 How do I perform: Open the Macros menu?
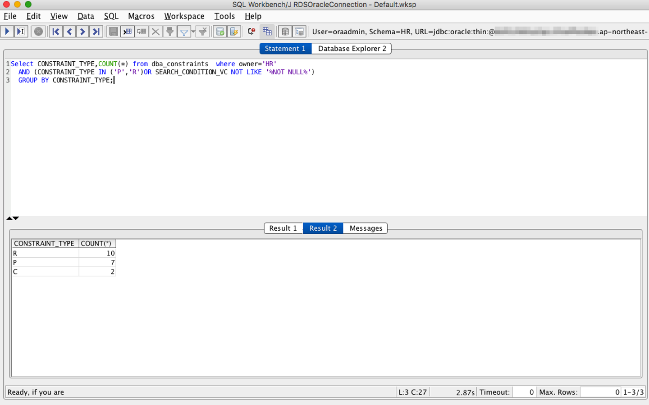pos(141,16)
